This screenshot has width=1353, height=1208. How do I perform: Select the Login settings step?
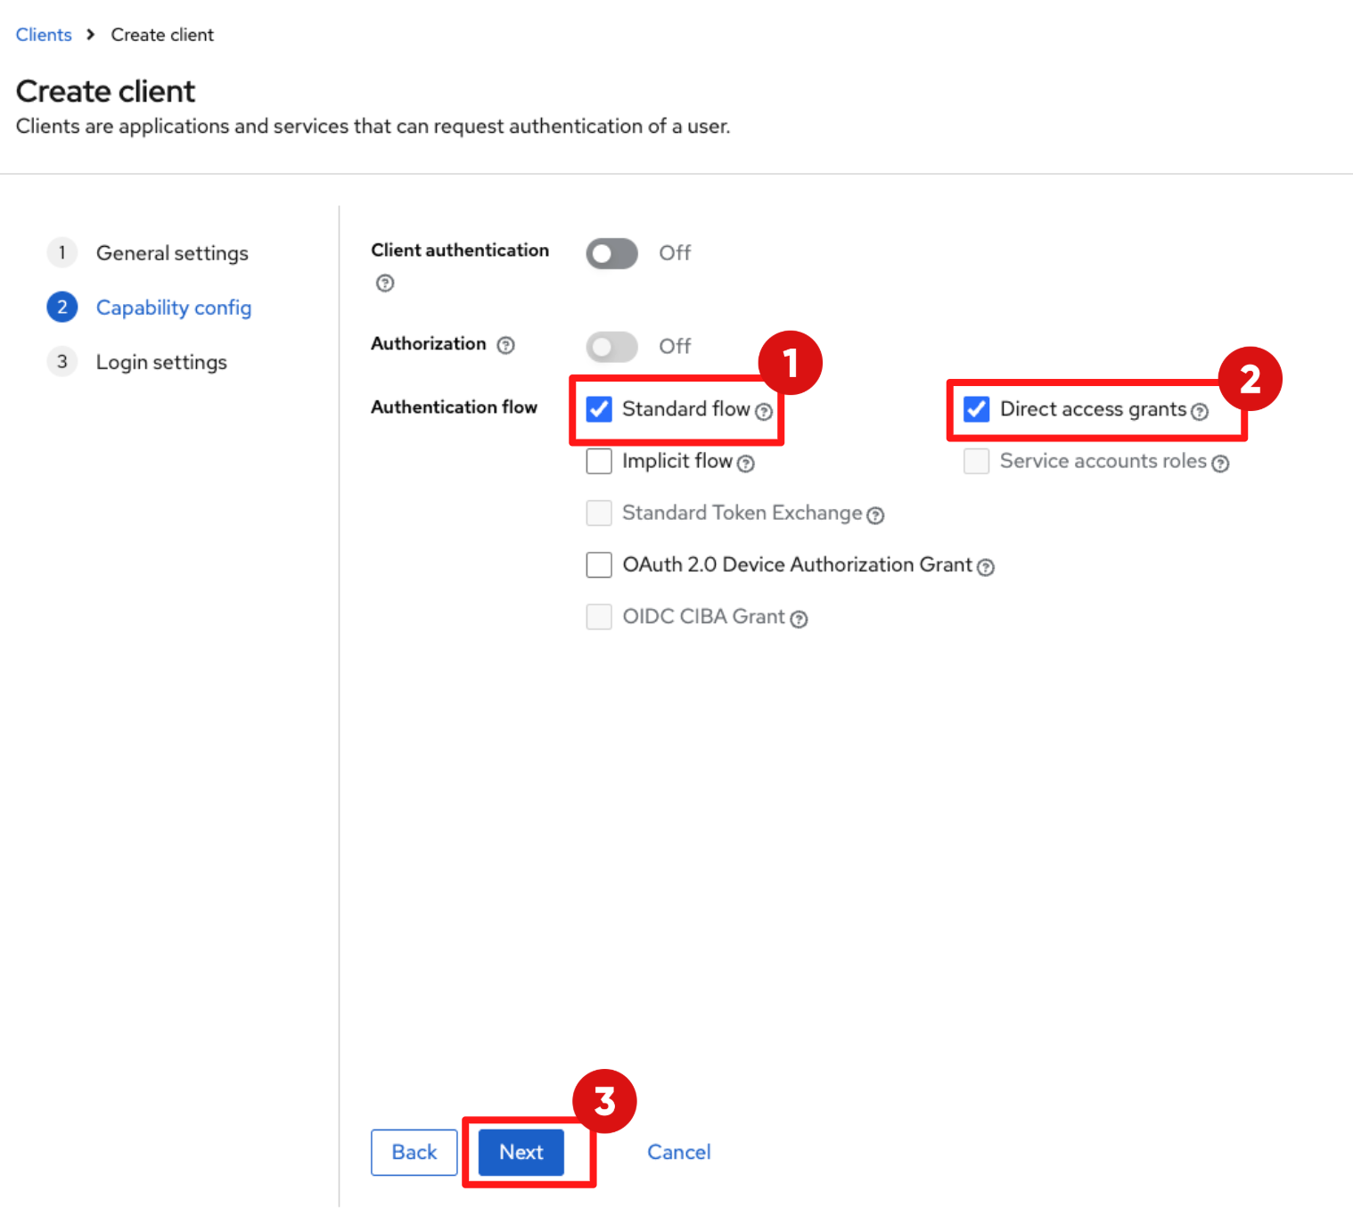point(161,362)
